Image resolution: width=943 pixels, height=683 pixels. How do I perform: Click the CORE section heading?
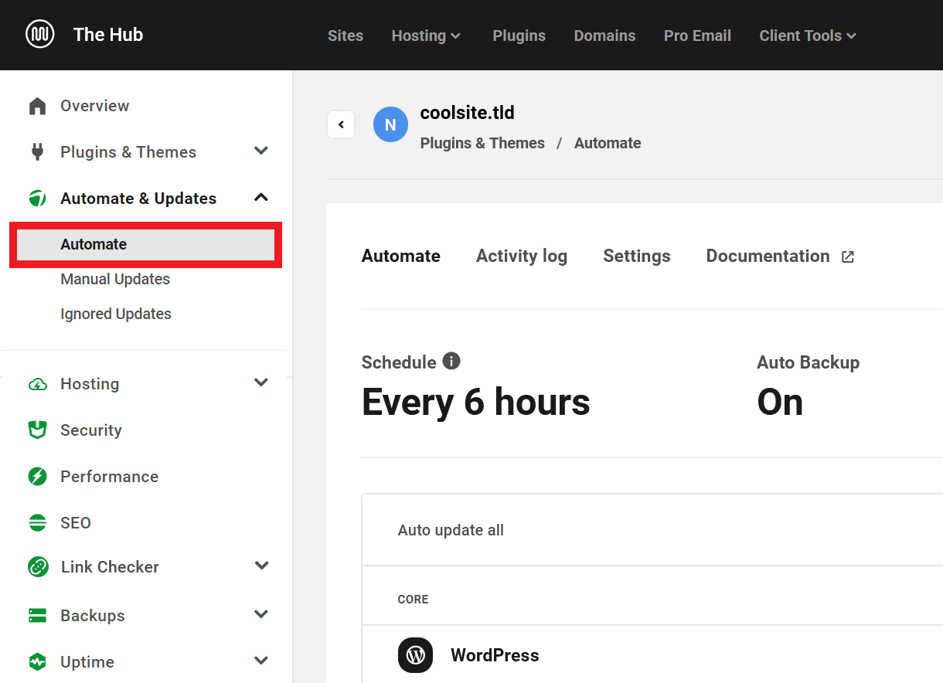coord(413,600)
